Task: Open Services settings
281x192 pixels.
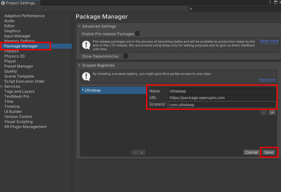Action: coord(12,86)
